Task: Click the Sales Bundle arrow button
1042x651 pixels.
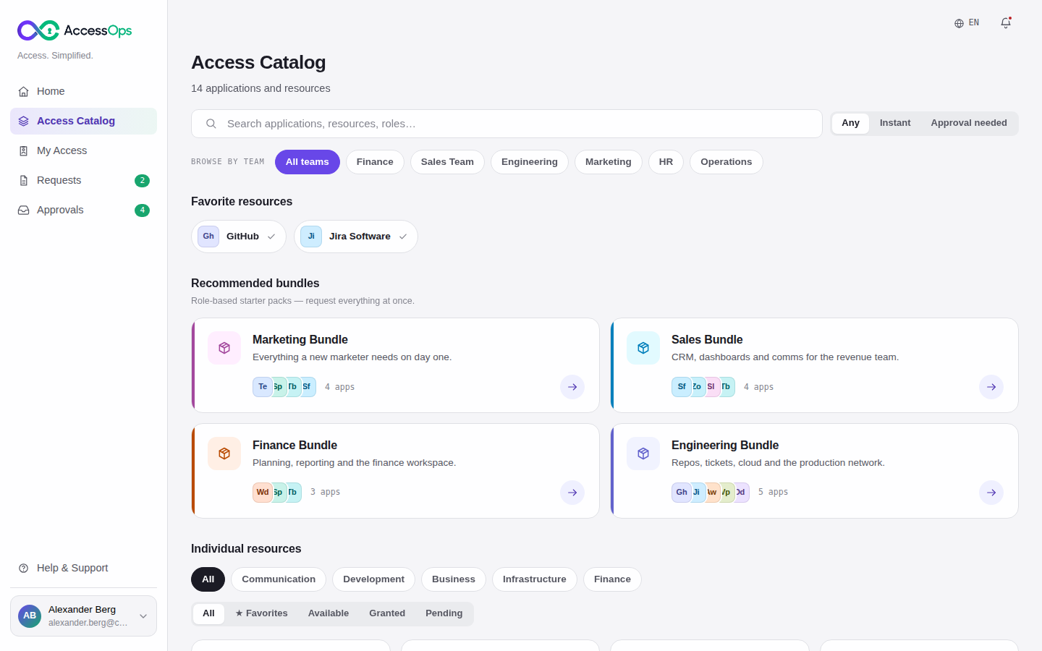Action: [x=991, y=387]
